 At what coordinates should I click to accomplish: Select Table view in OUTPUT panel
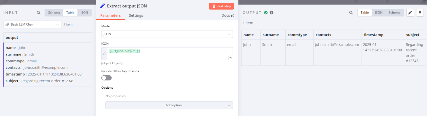pyautogui.click(x=365, y=12)
